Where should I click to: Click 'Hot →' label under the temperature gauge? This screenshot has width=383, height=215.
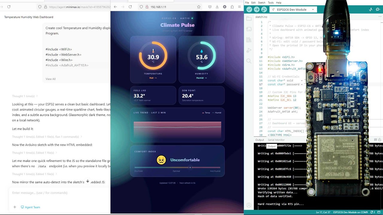[153, 78]
